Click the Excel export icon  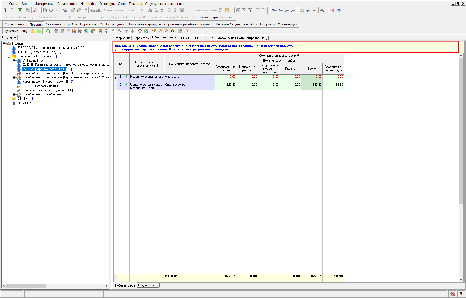pyautogui.click(x=20, y=10)
